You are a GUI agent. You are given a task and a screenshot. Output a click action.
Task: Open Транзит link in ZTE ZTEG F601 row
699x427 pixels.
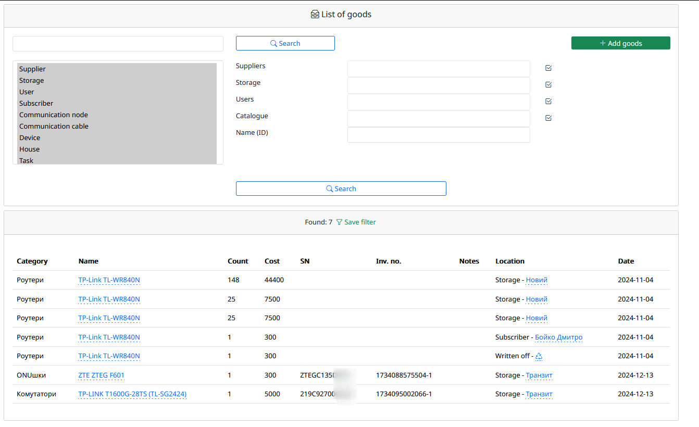[x=539, y=375]
